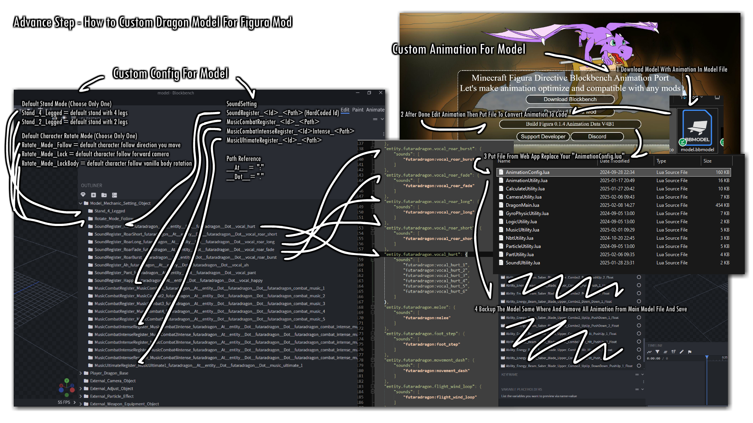Click the clapperboard icon of Combo2_Down_Down_1_Float
The height and width of the screenshot is (423, 753).
click(503, 301)
